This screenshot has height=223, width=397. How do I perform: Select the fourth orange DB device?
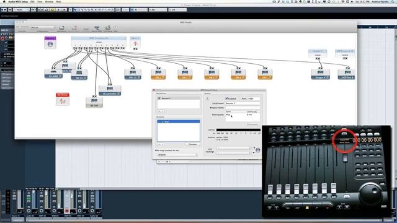click(238, 74)
